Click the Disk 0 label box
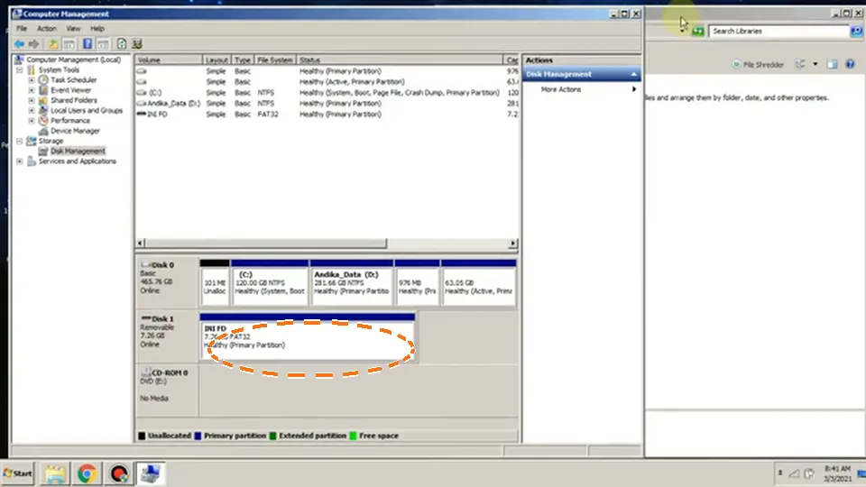The height and width of the screenshot is (487, 866). 168,281
